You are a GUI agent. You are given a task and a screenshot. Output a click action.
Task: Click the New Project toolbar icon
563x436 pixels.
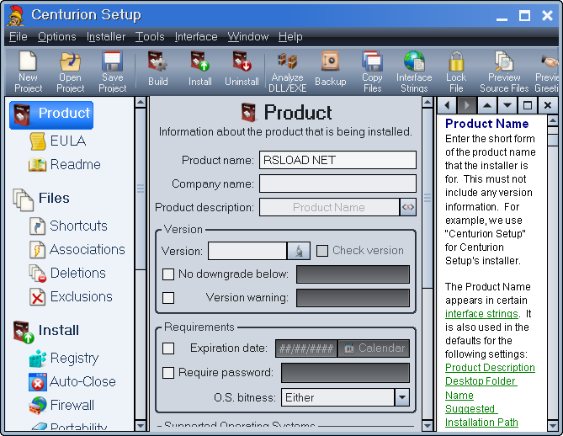[28, 72]
